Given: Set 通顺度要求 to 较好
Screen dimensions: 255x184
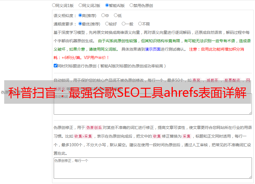Looking at the screenshot, I should coord(107,24).
